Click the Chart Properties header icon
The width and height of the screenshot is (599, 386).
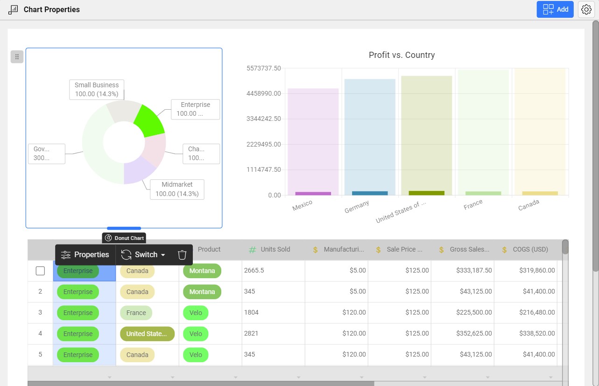click(13, 9)
